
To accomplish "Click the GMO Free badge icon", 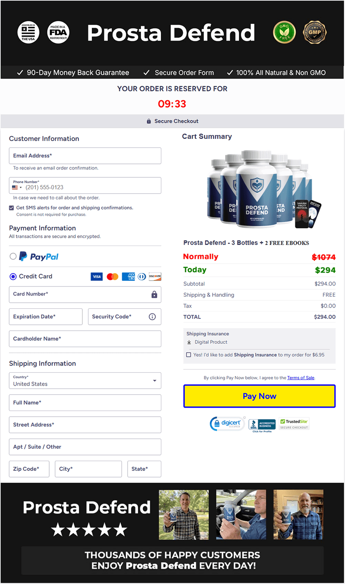I will [284, 32].
